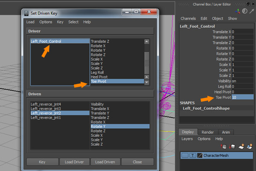Switch to the Render layer tab
This screenshot has height=171, width=256.
(x=207, y=132)
